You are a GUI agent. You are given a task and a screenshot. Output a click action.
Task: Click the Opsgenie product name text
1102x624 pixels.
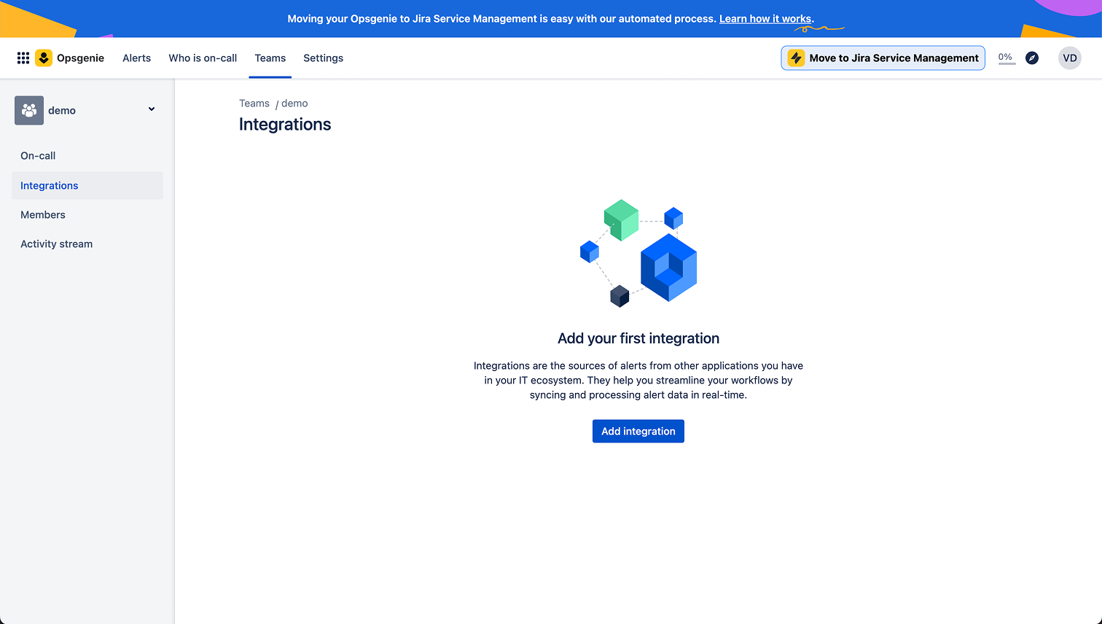coord(80,58)
